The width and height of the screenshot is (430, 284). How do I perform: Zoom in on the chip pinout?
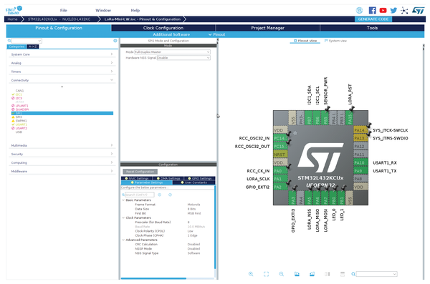pos(251,274)
